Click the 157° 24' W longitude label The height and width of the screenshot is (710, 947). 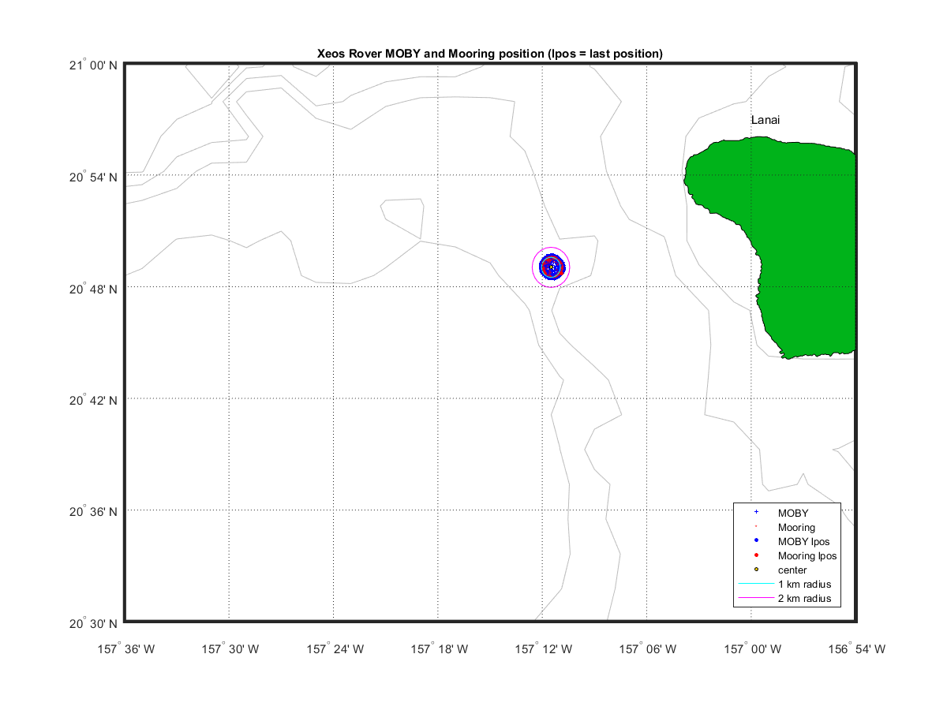click(335, 649)
